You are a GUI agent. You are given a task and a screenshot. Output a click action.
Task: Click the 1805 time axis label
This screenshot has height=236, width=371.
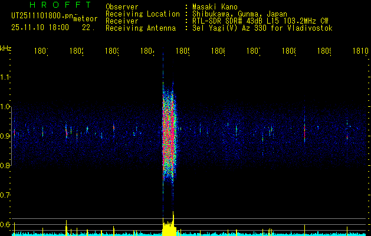(x=183, y=51)
